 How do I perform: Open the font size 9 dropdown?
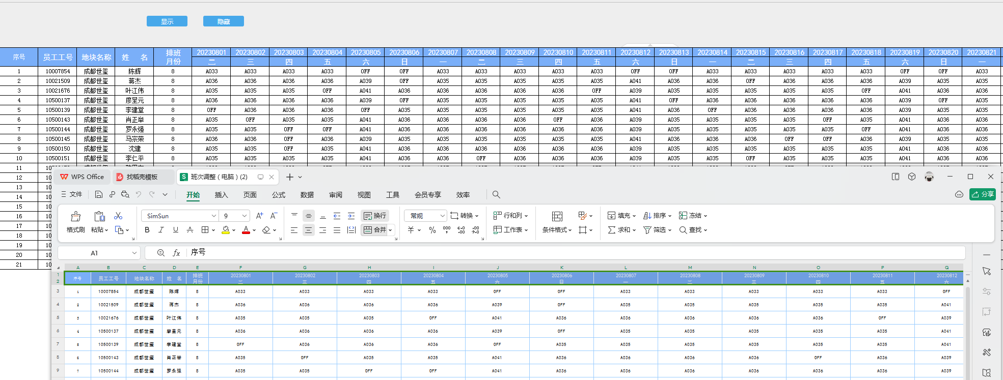245,216
